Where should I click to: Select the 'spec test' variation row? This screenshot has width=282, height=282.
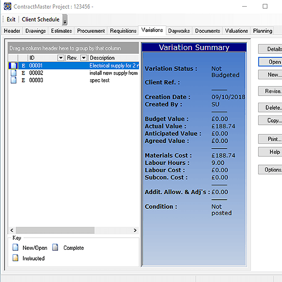pyautogui.click(x=74, y=80)
